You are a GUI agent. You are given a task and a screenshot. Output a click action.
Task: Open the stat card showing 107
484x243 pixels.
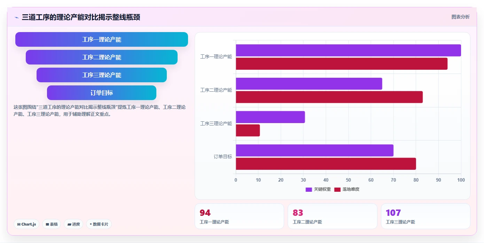426,216
